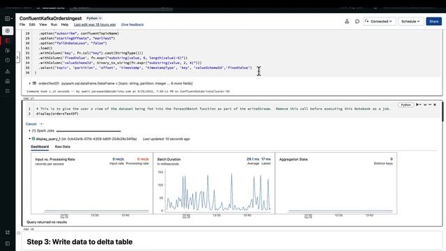This screenshot has height=251, width=446.
Task: Click the Create button in left sidebar
Action: click(x=8, y=31)
